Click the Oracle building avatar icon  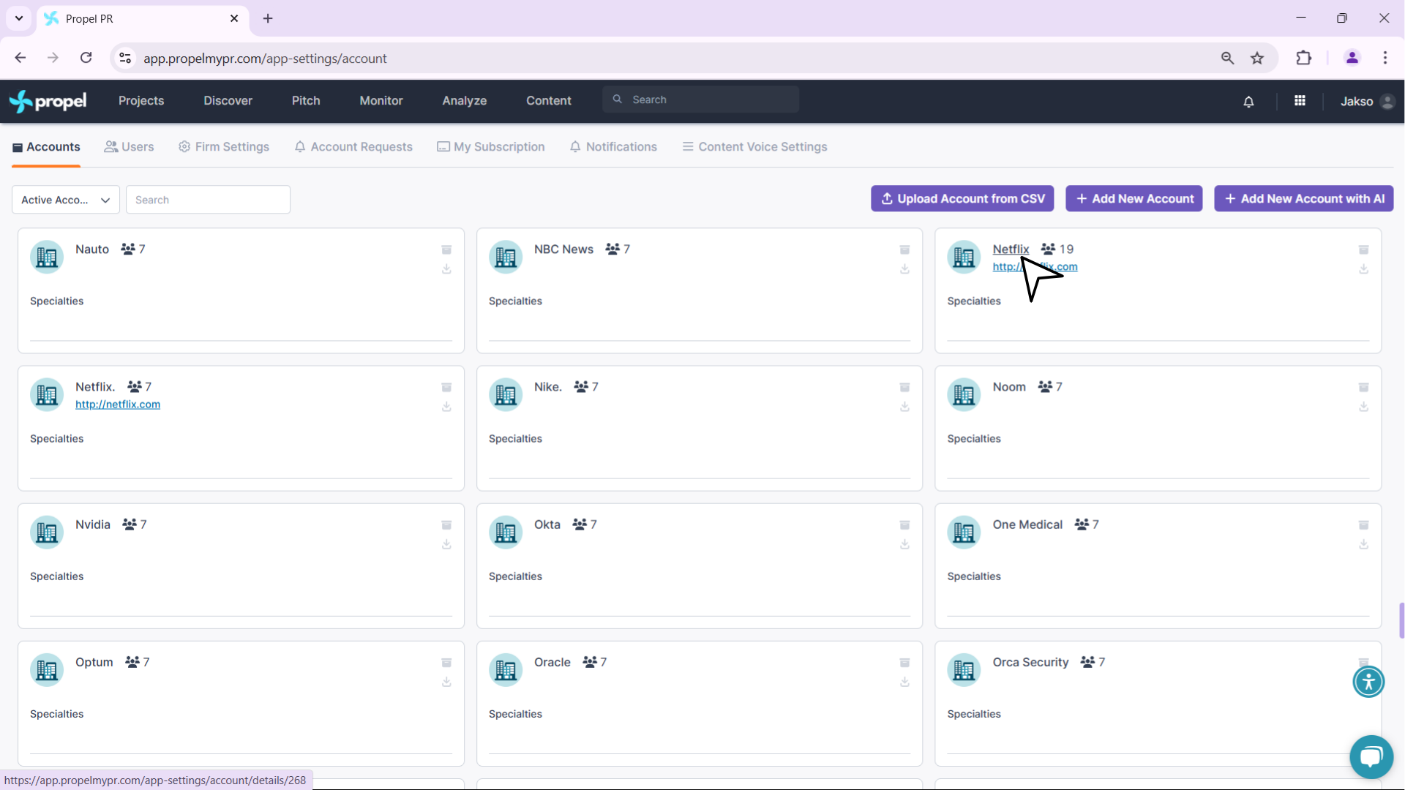506,670
